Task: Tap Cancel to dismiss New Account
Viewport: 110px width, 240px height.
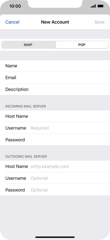Action: click(x=12, y=22)
